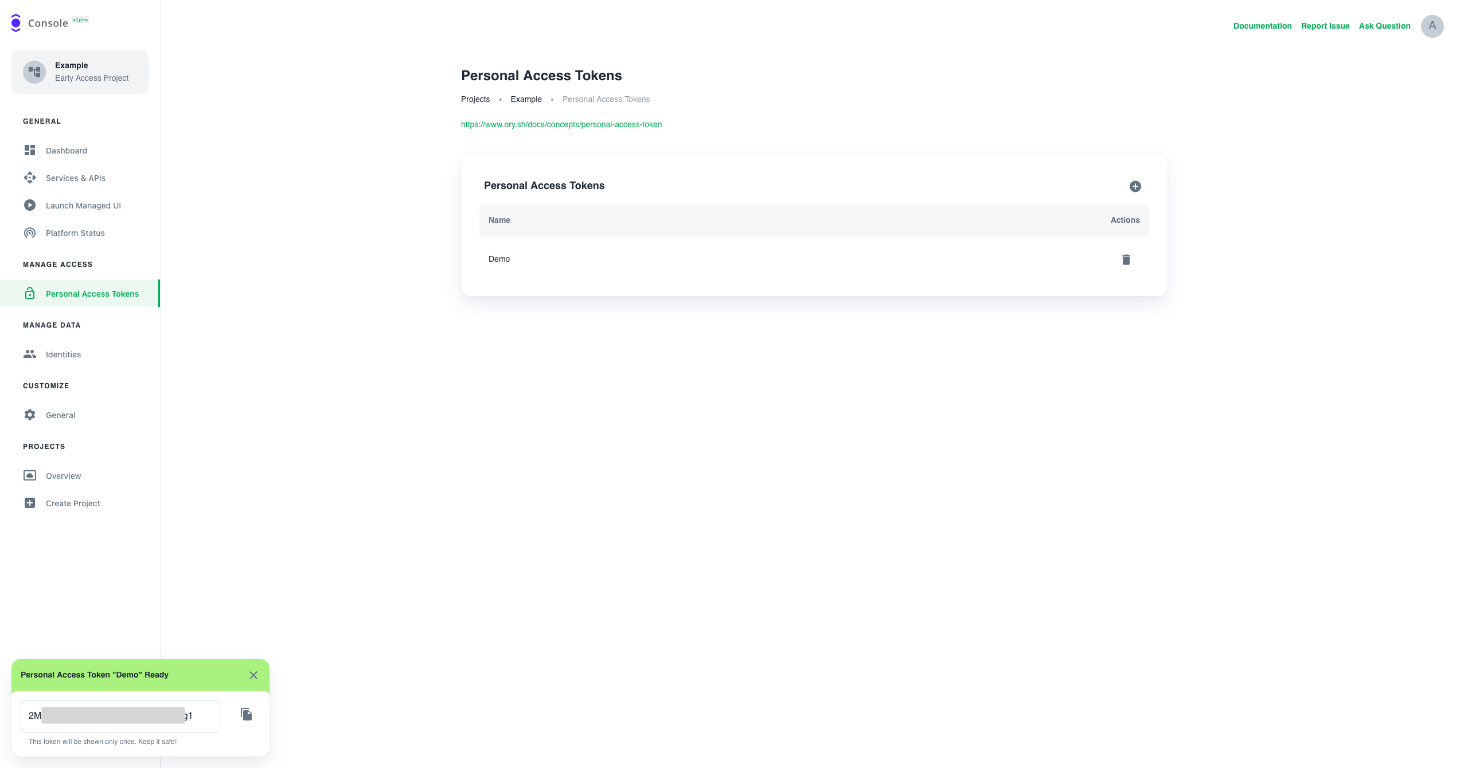Click Create Project in sidebar
Screen dimensions: 1468x768
pos(73,503)
